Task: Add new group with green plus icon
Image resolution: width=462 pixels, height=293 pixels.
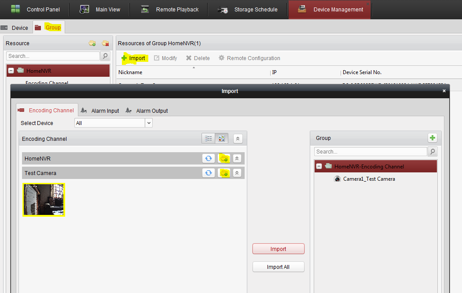Action: [x=433, y=138]
